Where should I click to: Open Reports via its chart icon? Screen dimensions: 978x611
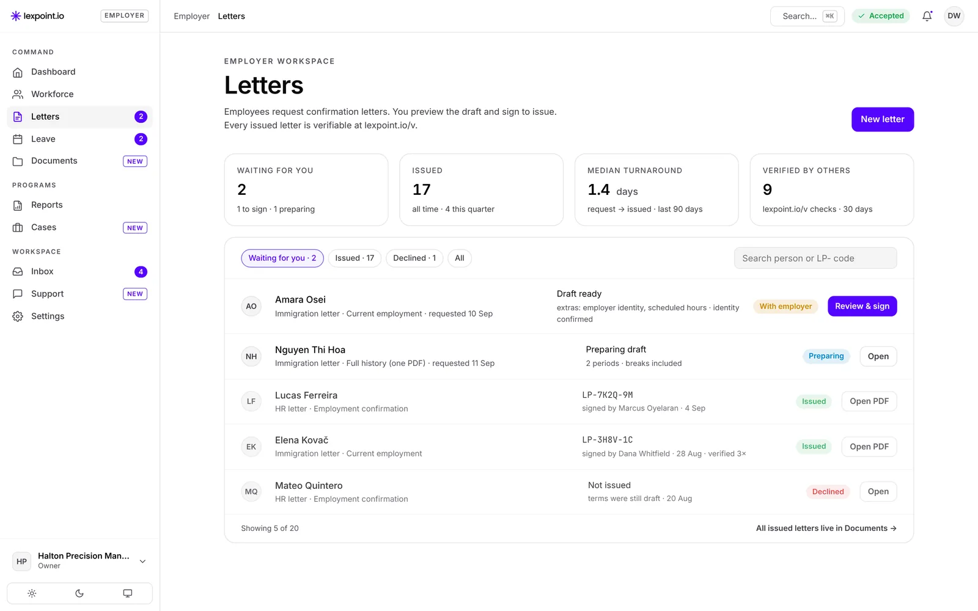pos(18,205)
